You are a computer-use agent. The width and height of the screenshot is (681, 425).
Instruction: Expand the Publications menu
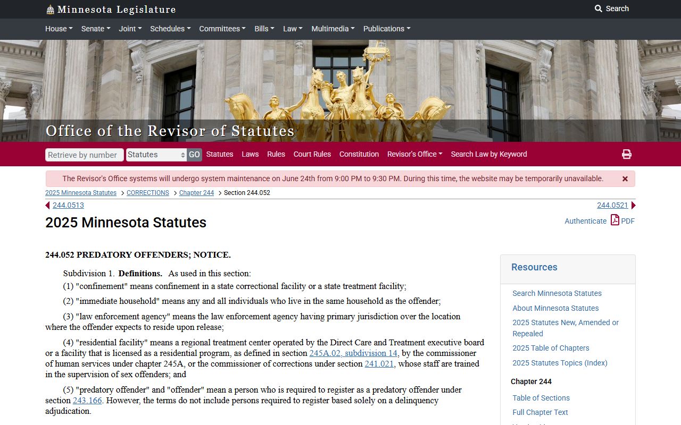click(x=387, y=29)
